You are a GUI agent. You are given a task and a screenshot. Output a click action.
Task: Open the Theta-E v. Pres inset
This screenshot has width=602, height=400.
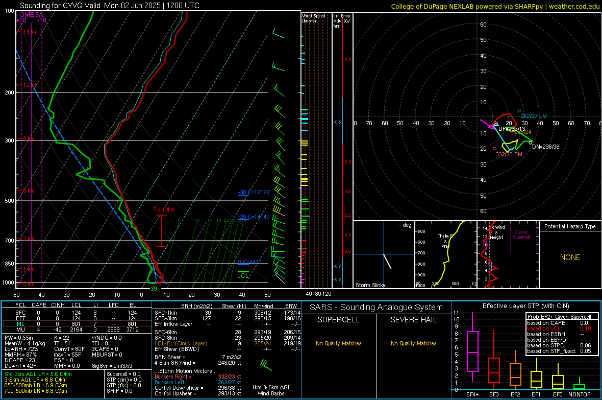click(x=446, y=254)
